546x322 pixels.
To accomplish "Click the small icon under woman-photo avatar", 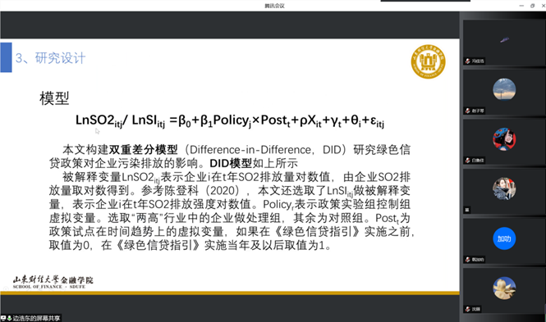I will pos(467,210).
